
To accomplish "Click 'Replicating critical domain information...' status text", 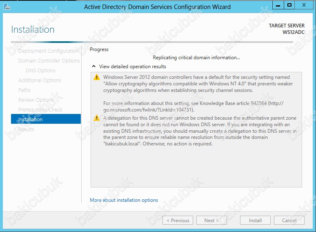I will click(196, 58).
